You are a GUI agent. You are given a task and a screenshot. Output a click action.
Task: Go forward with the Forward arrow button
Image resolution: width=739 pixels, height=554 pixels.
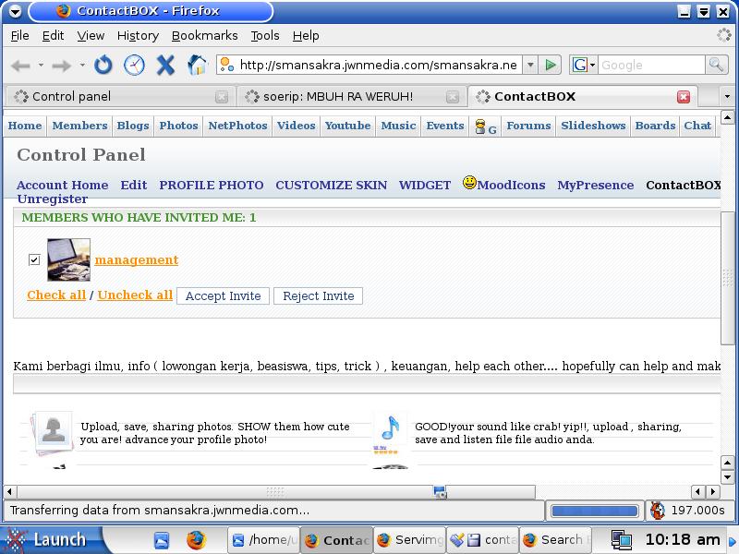62,66
